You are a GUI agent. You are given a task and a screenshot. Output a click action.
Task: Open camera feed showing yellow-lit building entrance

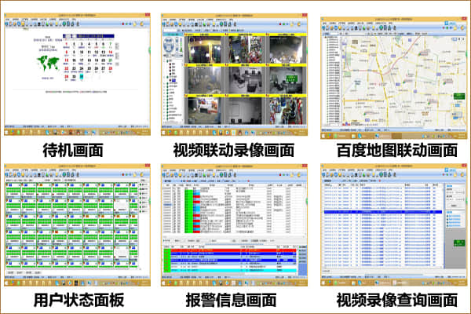204,50
